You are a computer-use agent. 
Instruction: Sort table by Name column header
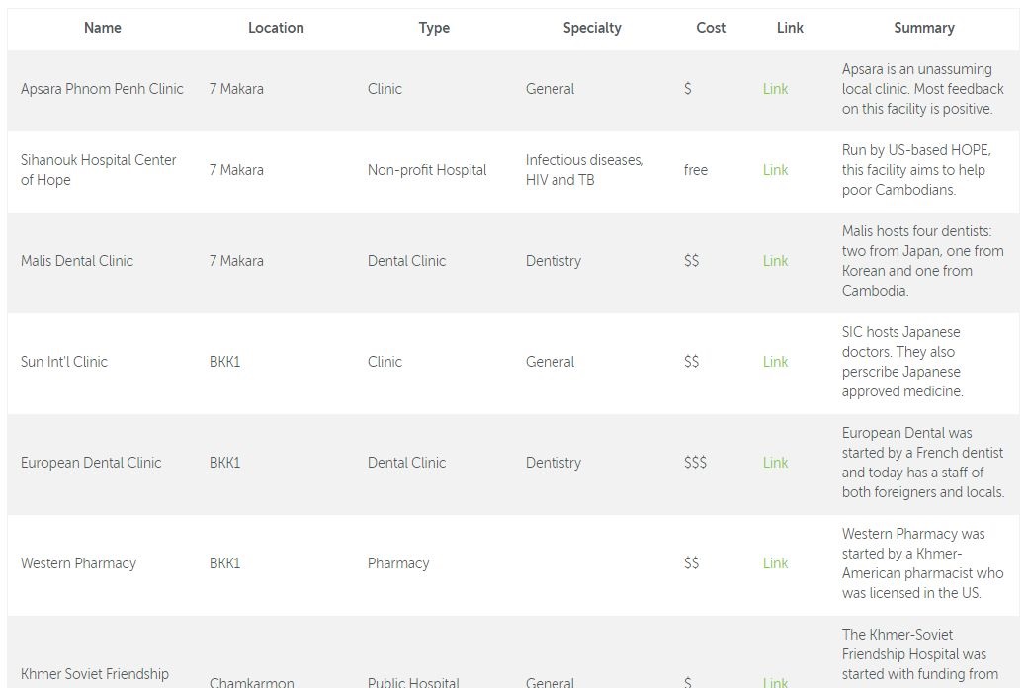coord(103,28)
